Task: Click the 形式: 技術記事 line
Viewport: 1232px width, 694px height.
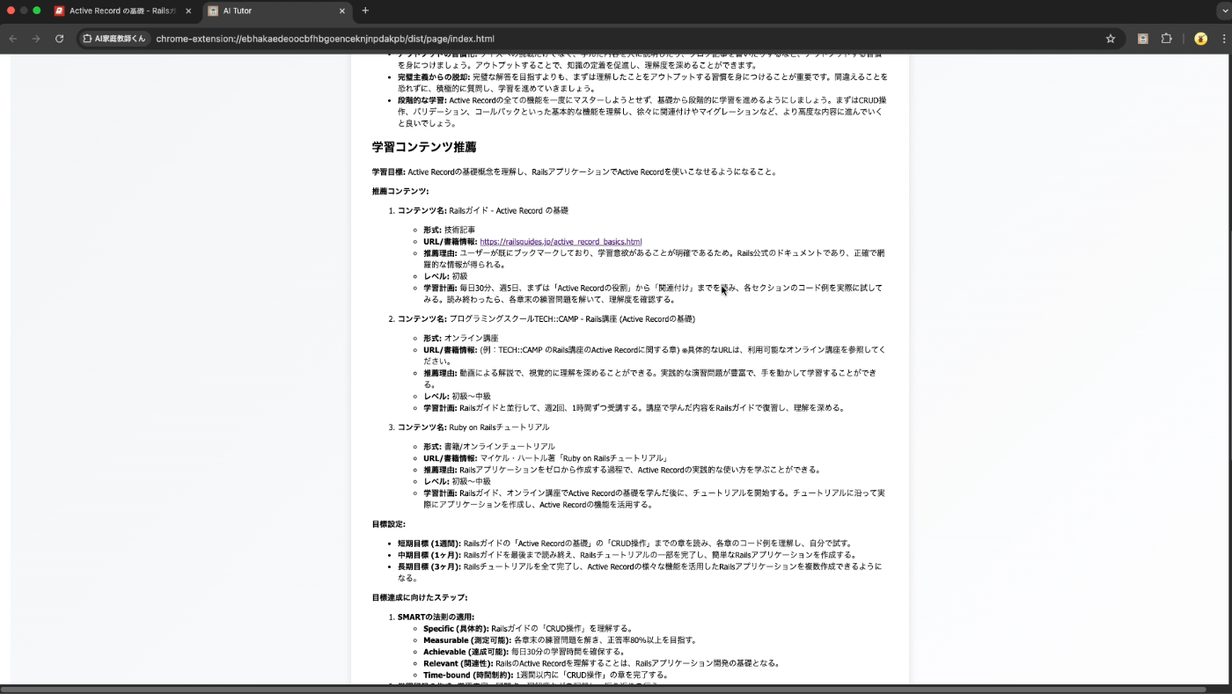Action: 449,230
